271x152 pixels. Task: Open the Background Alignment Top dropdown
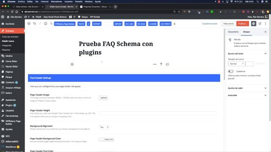[x=104, y=127]
